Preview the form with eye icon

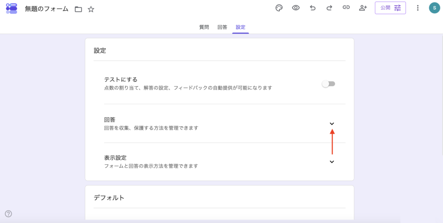point(296,8)
